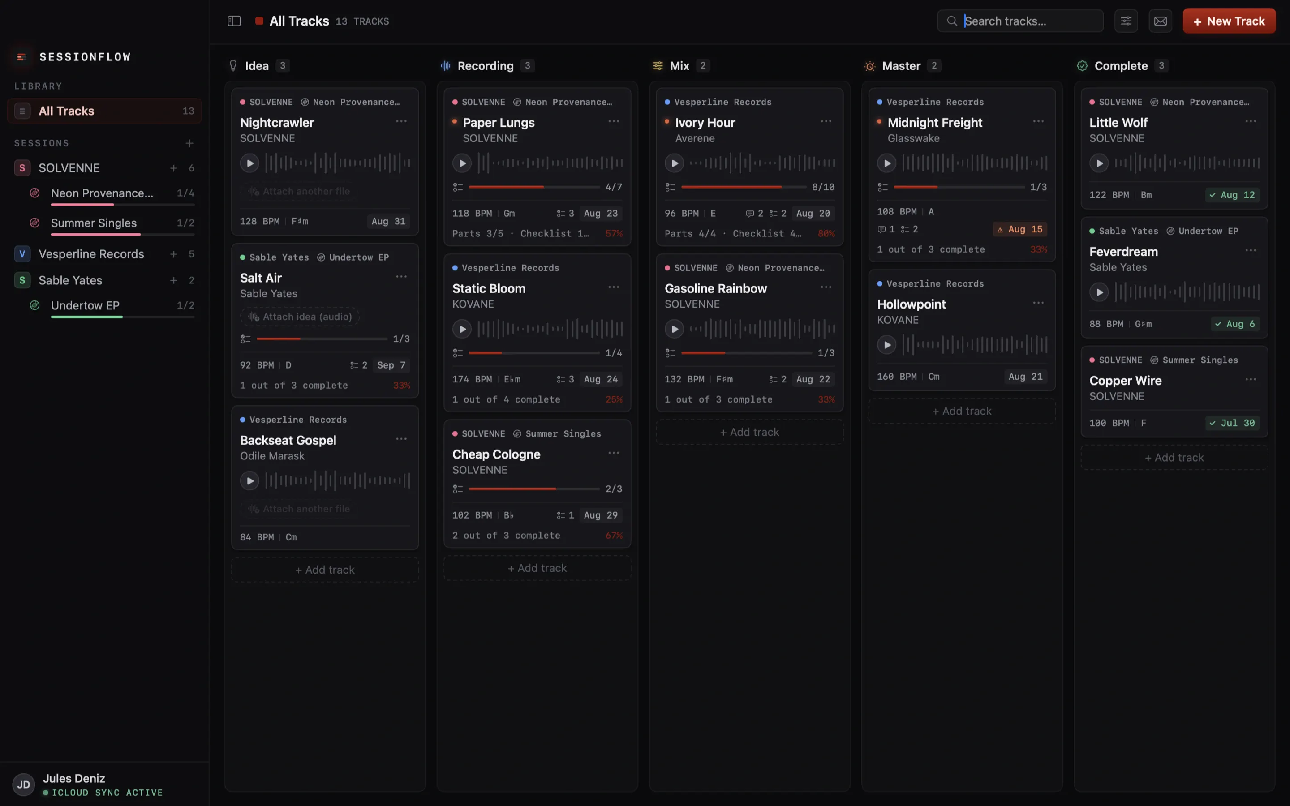Click the overdue Aug 15 date on Midnight Freight
The image size is (1290, 806).
click(1020, 229)
